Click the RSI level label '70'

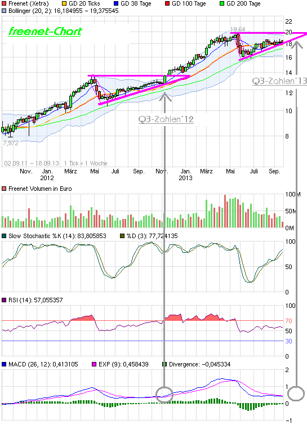288,321
